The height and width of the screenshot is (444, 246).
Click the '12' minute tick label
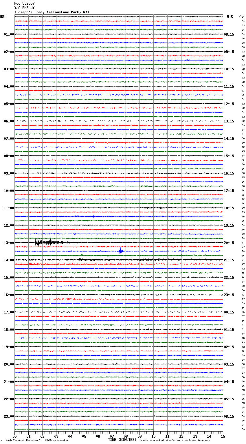pyautogui.click(x=181, y=436)
